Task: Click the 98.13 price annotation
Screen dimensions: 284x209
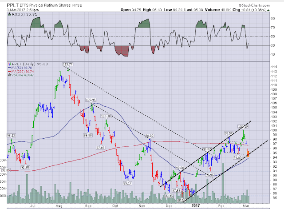Action: [11, 136]
